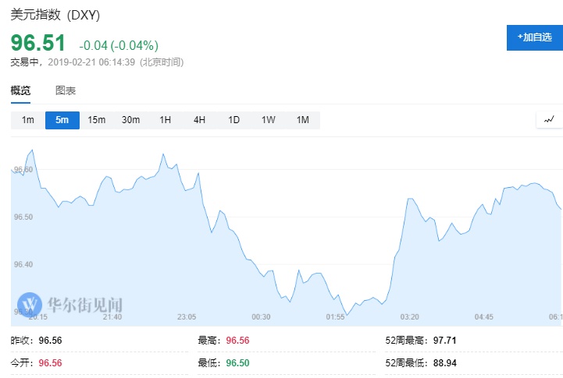563x378 pixels.
Task: Switch chart to 30m interval
Action: coord(130,120)
